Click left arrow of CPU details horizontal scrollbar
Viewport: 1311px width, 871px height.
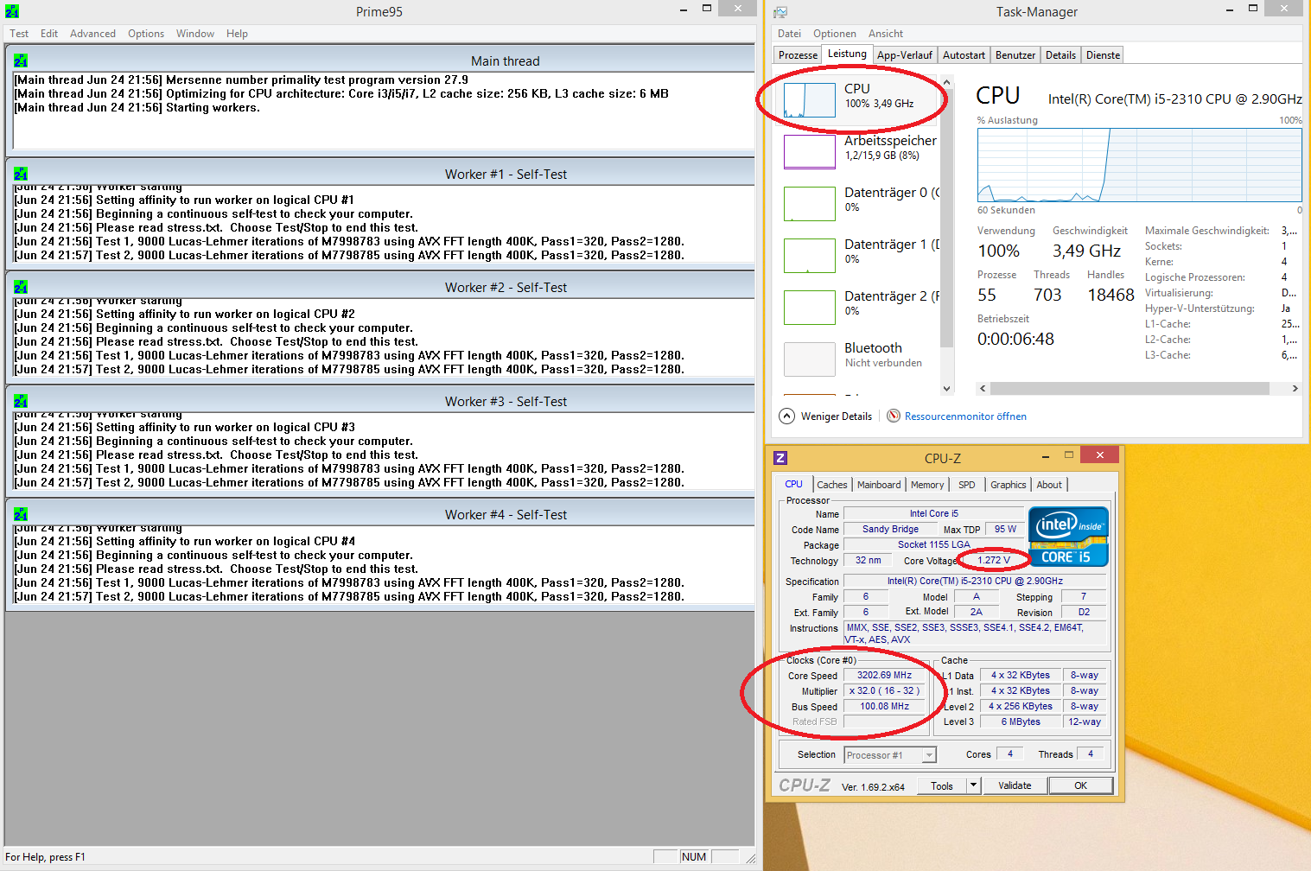(983, 389)
